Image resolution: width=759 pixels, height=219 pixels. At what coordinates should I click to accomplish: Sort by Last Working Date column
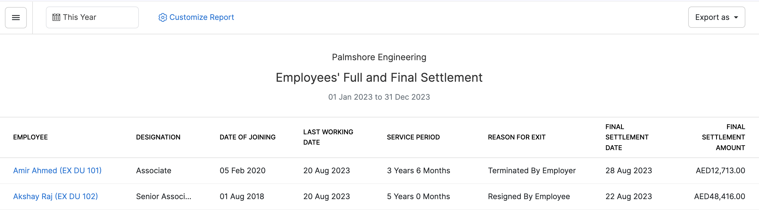328,137
